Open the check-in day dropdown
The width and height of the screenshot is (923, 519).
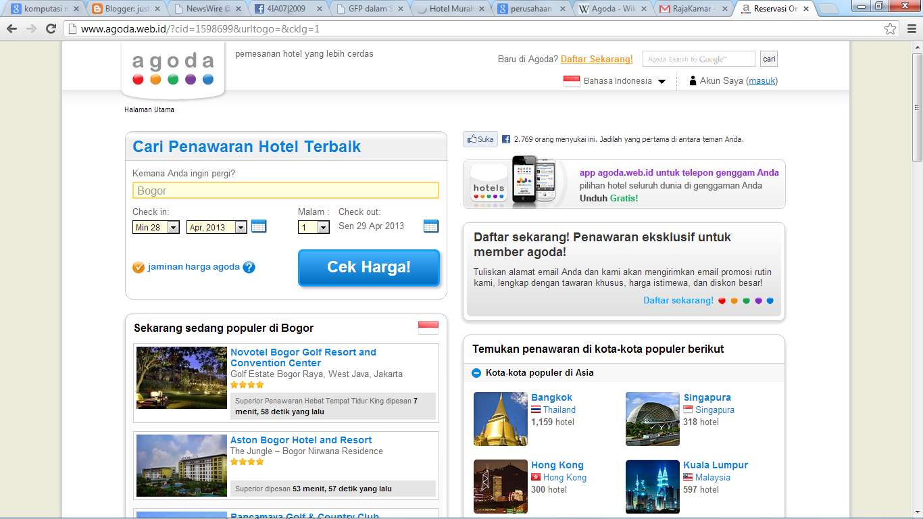(x=156, y=227)
